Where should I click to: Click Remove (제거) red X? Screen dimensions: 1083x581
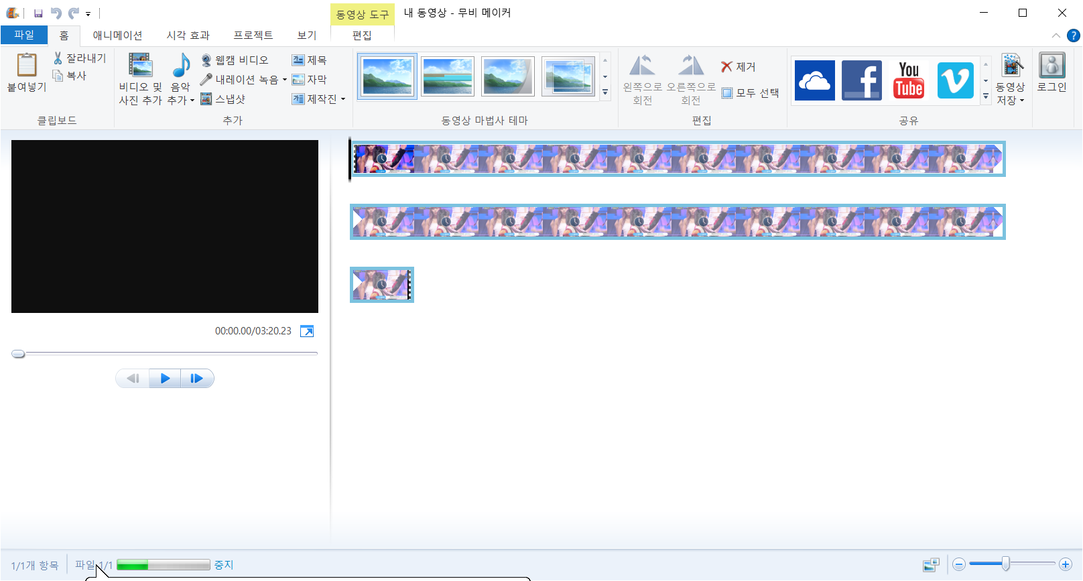coord(726,66)
